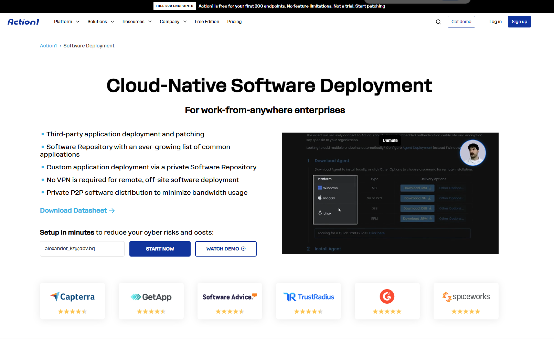Click the 'Download Agent' step heading in video
The height and width of the screenshot is (339, 554).
tap(332, 161)
